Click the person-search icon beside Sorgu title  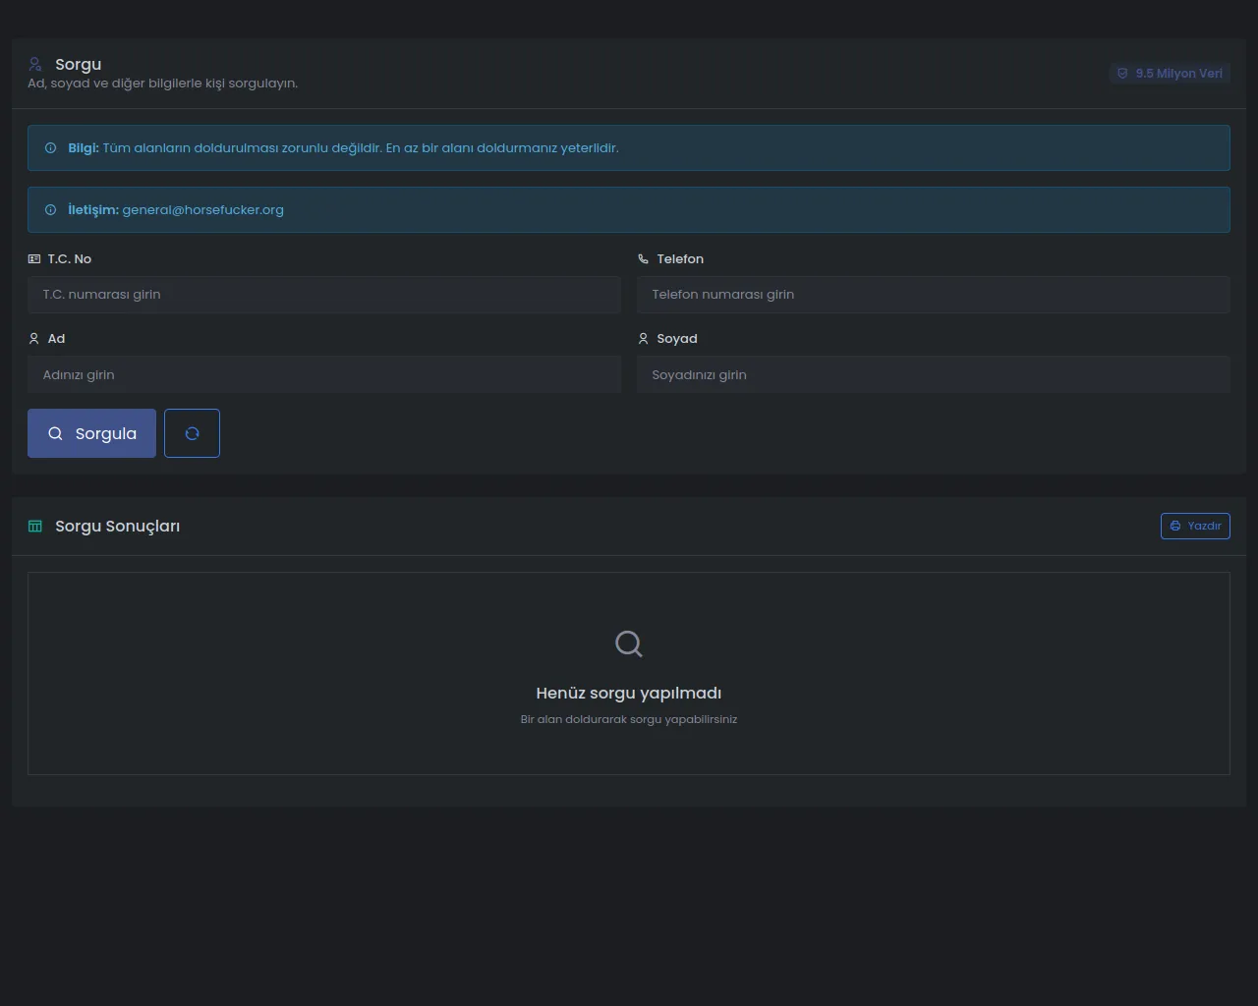[x=35, y=64]
